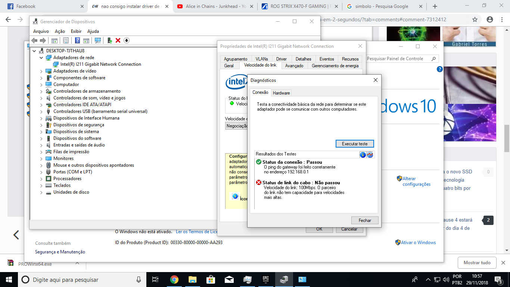Open the Exibir menu in Device Manager
Image resolution: width=510 pixels, height=287 pixels.
click(x=76, y=31)
